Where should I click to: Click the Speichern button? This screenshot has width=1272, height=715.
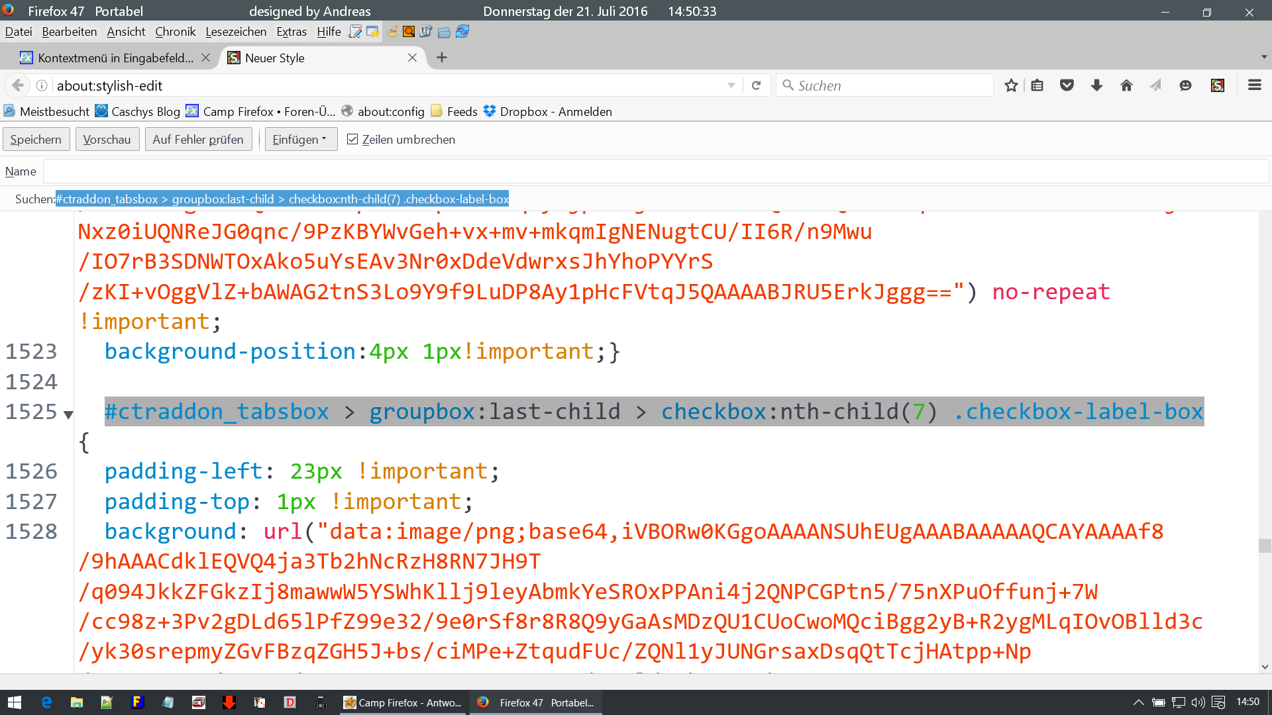tap(36, 139)
